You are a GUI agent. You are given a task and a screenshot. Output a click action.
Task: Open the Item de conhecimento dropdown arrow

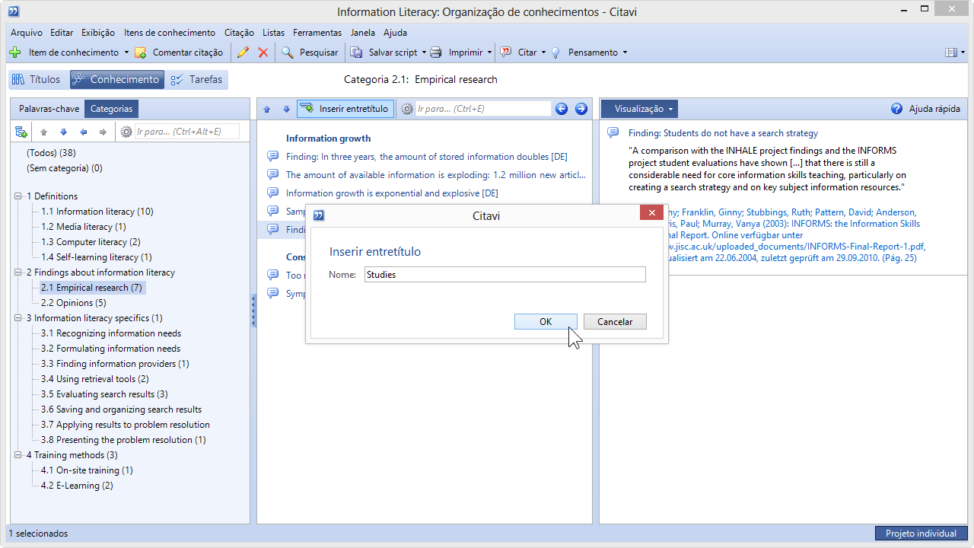pos(126,53)
